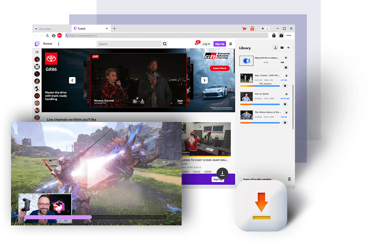The height and width of the screenshot is (243, 376).
Task: Click the round download button over the page
Action: tap(222, 173)
